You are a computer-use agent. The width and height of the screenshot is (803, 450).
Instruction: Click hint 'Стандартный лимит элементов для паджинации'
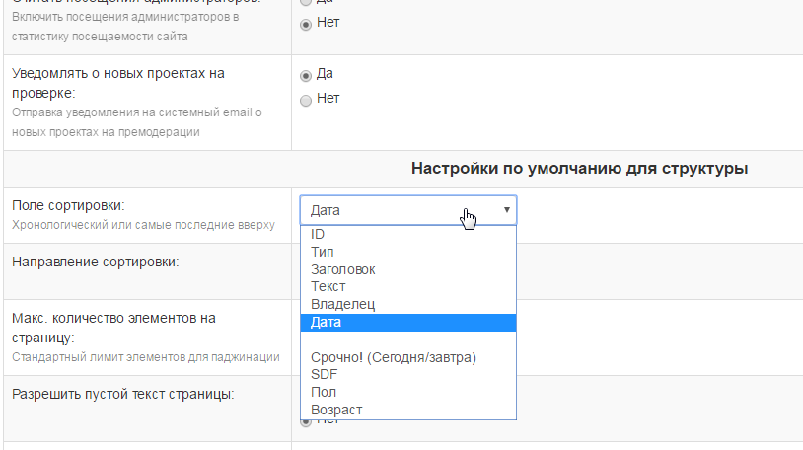tap(146, 357)
